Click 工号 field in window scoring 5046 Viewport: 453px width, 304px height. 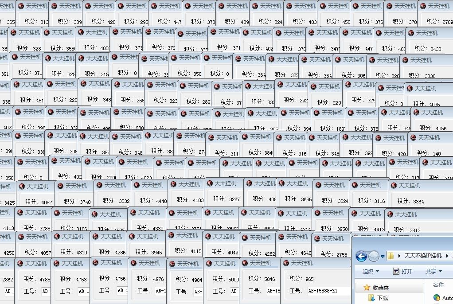click(273, 291)
